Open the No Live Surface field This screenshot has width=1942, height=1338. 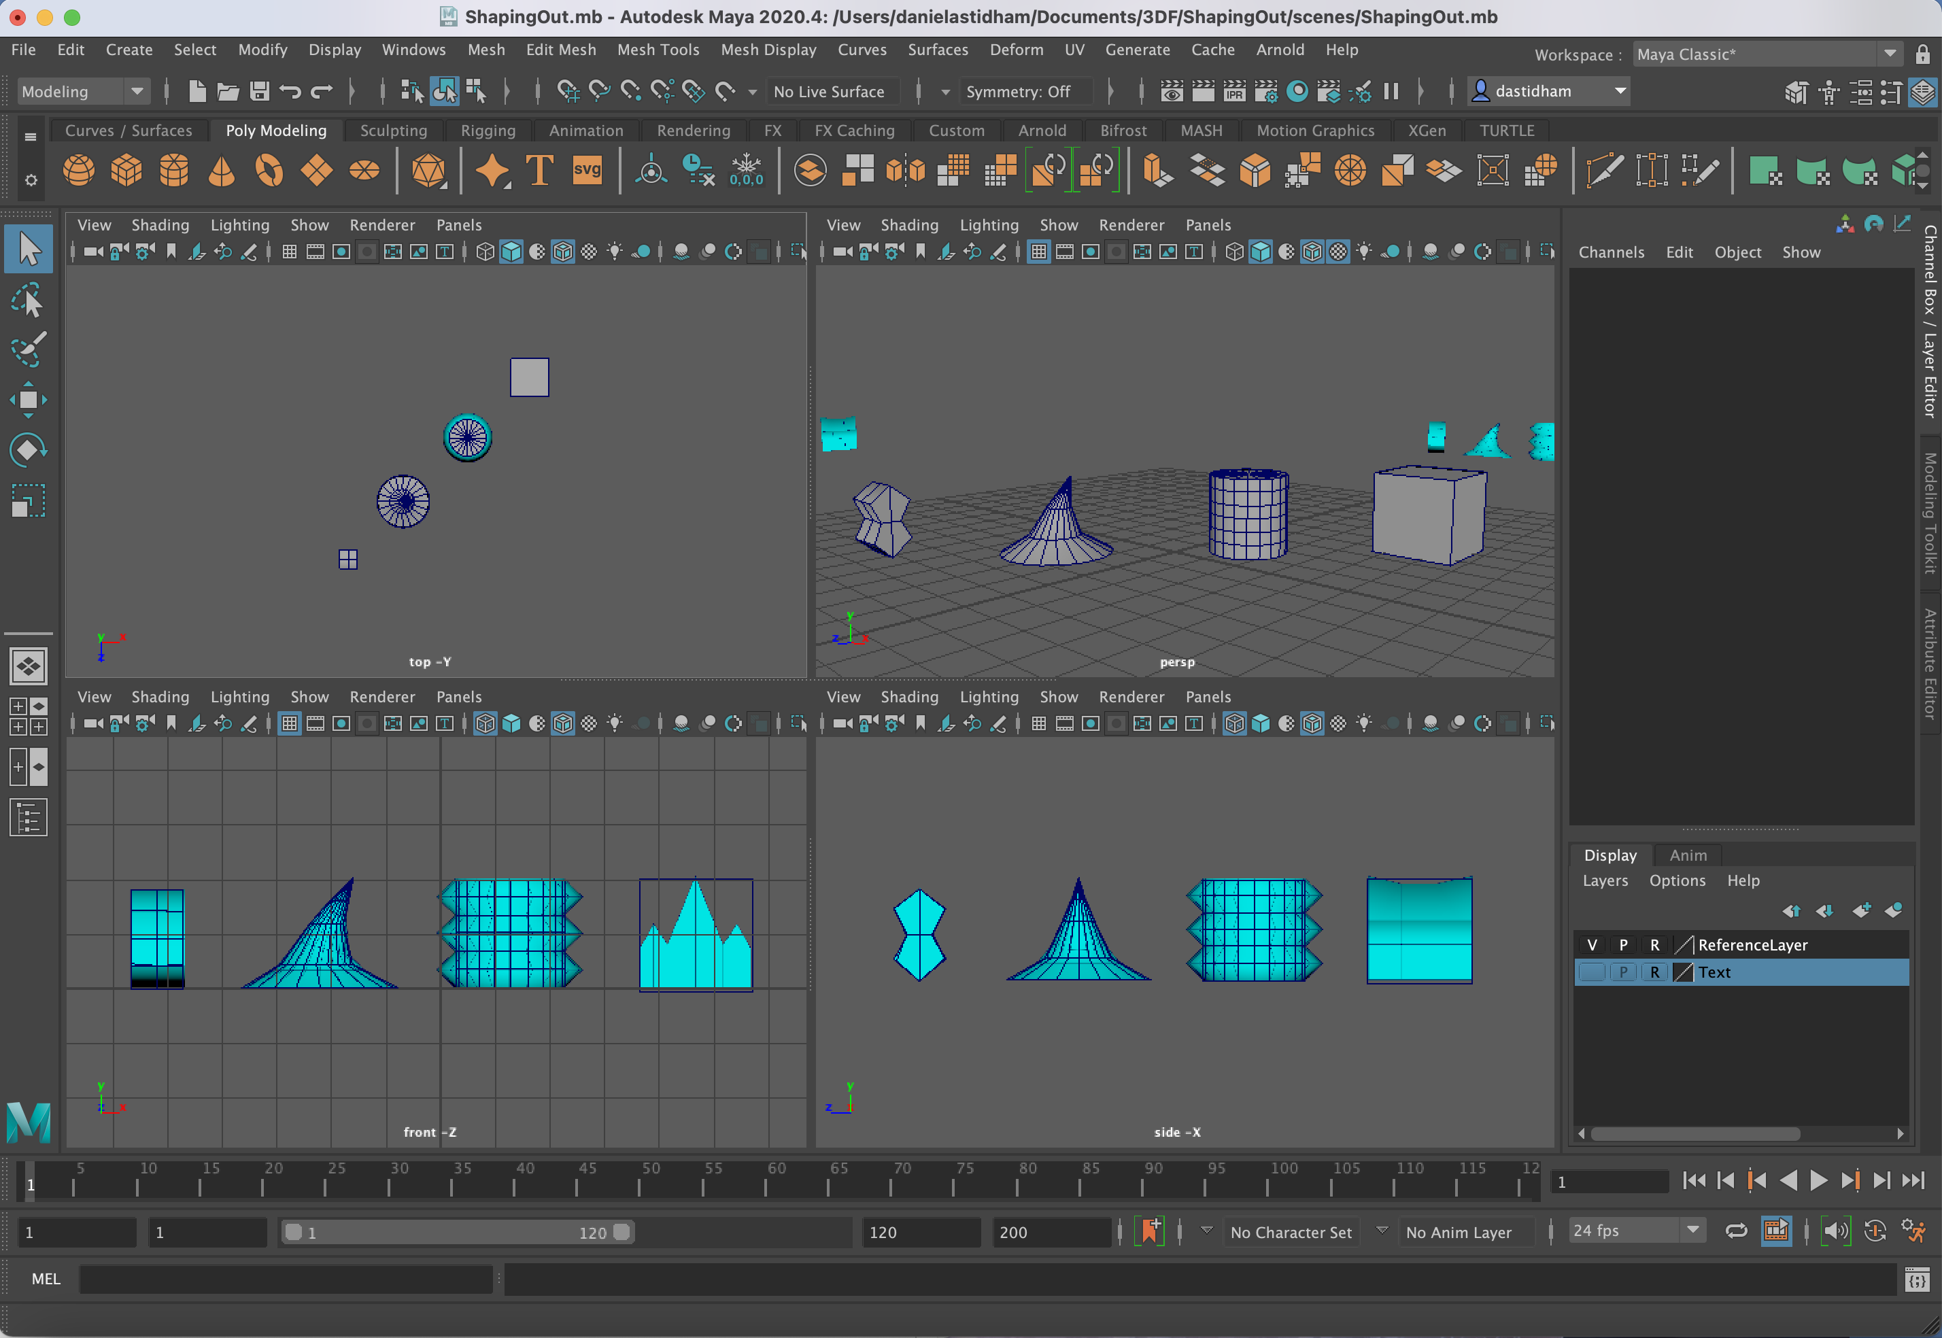[x=834, y=91]
